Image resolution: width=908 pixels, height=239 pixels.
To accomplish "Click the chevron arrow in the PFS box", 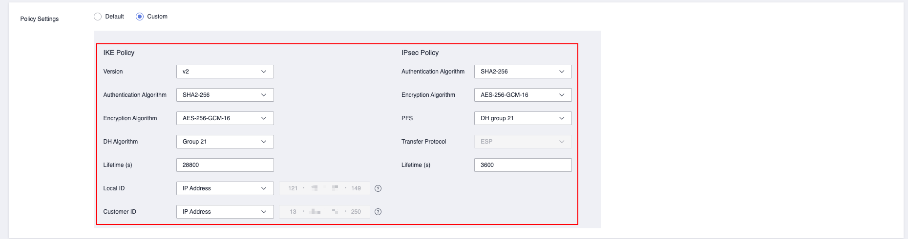I will pyautogui.click(x=562, y=118).
